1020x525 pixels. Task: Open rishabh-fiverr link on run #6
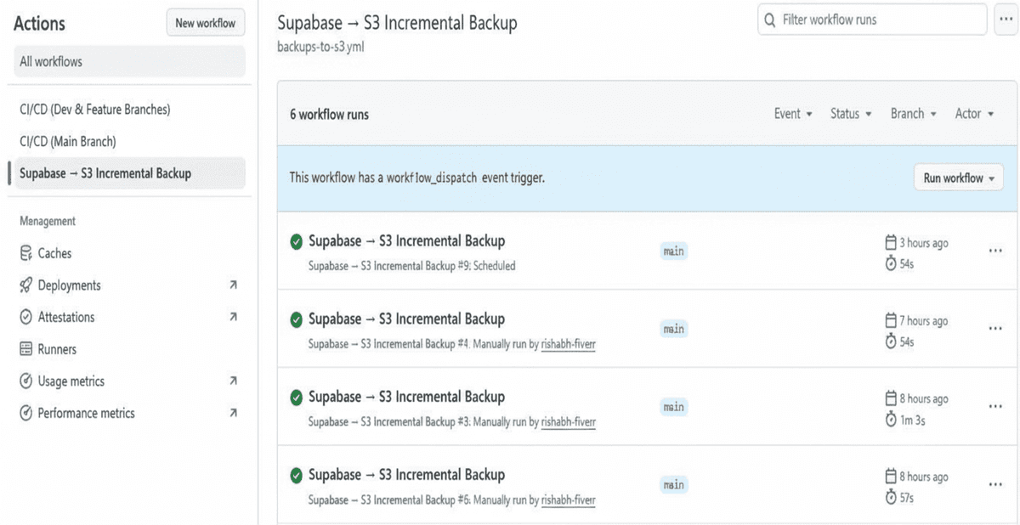pyautogui.click(x=569, y=500)
